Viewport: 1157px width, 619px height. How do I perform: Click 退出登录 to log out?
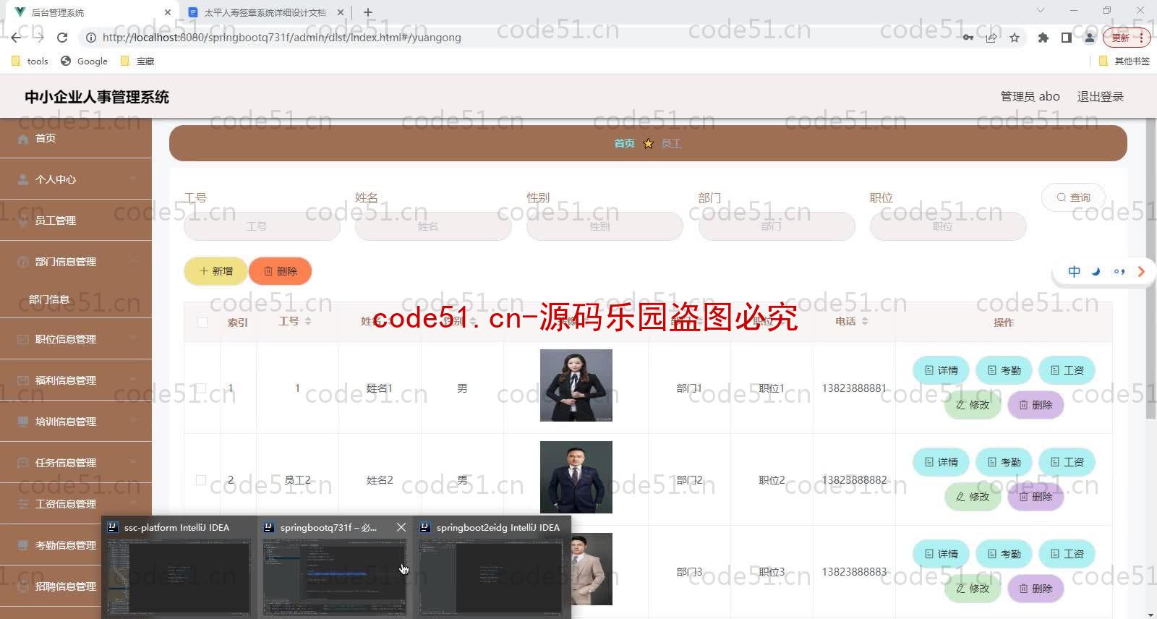click(1100, 97)
